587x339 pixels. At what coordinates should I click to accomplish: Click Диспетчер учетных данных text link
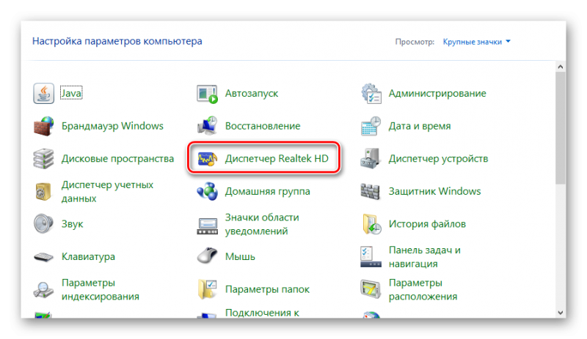click(107, 191)
